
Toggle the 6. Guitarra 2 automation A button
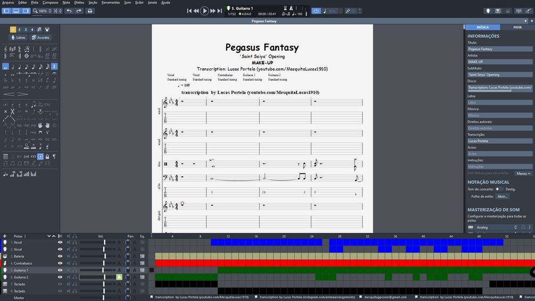tap(119, 277)
